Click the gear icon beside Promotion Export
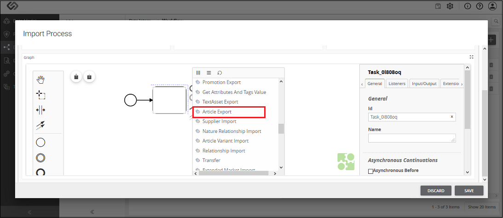 coord(197,82)
